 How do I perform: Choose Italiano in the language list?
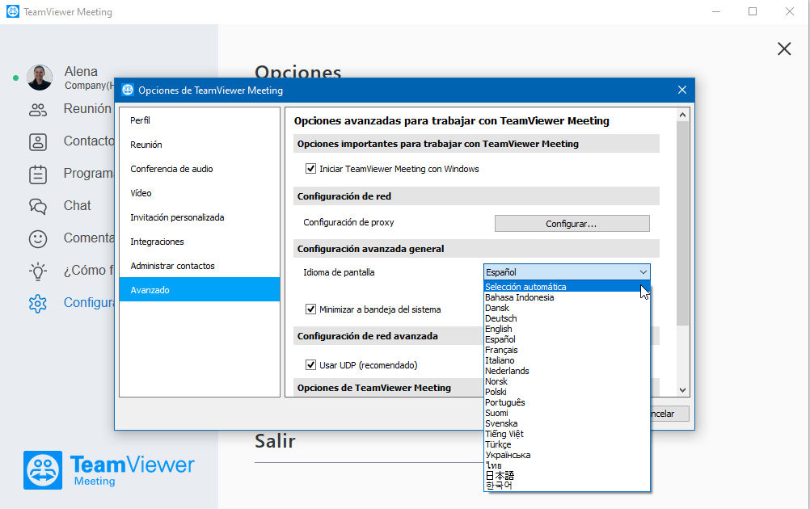567,360
